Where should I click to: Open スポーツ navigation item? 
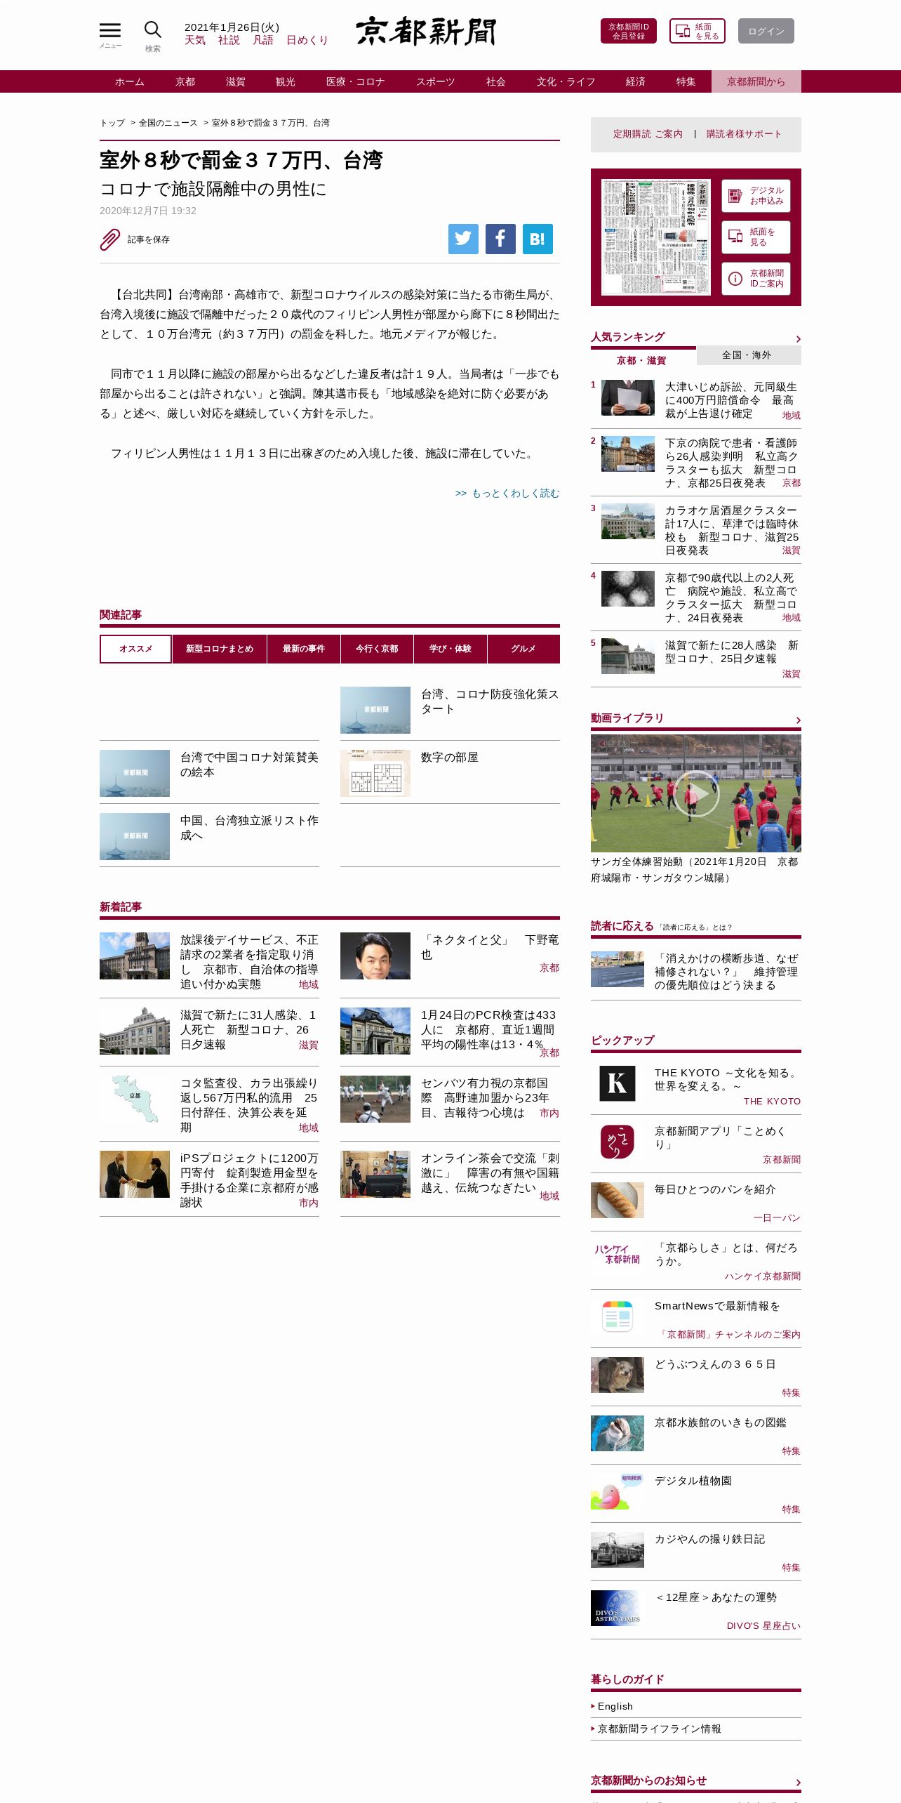436,81
